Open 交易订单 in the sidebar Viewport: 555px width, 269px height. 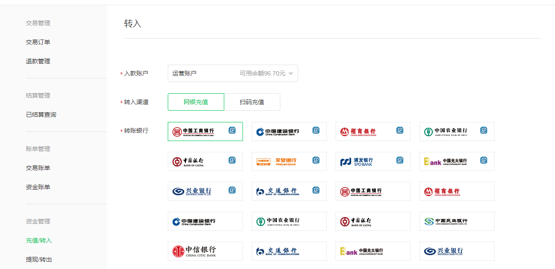tap(38, 42)
